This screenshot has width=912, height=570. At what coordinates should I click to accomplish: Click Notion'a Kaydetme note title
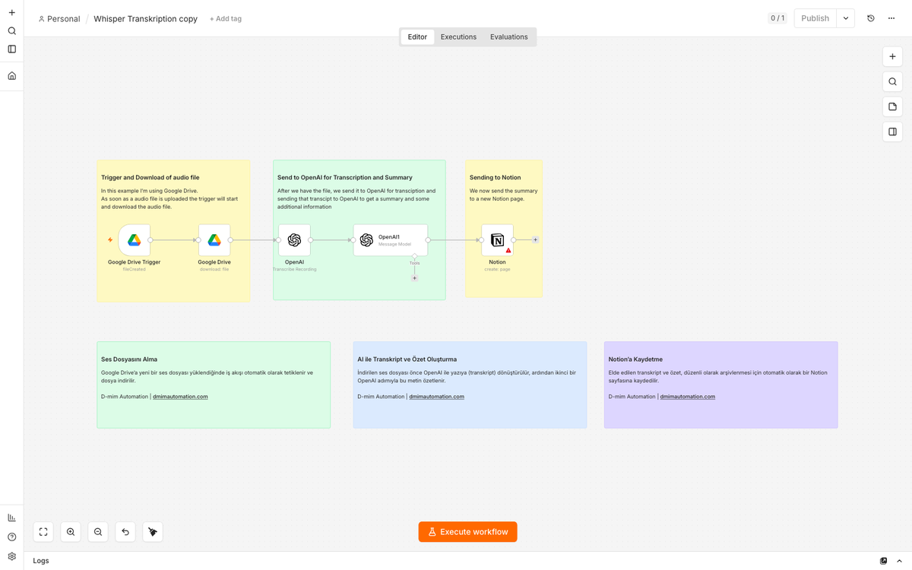(635, 359)
